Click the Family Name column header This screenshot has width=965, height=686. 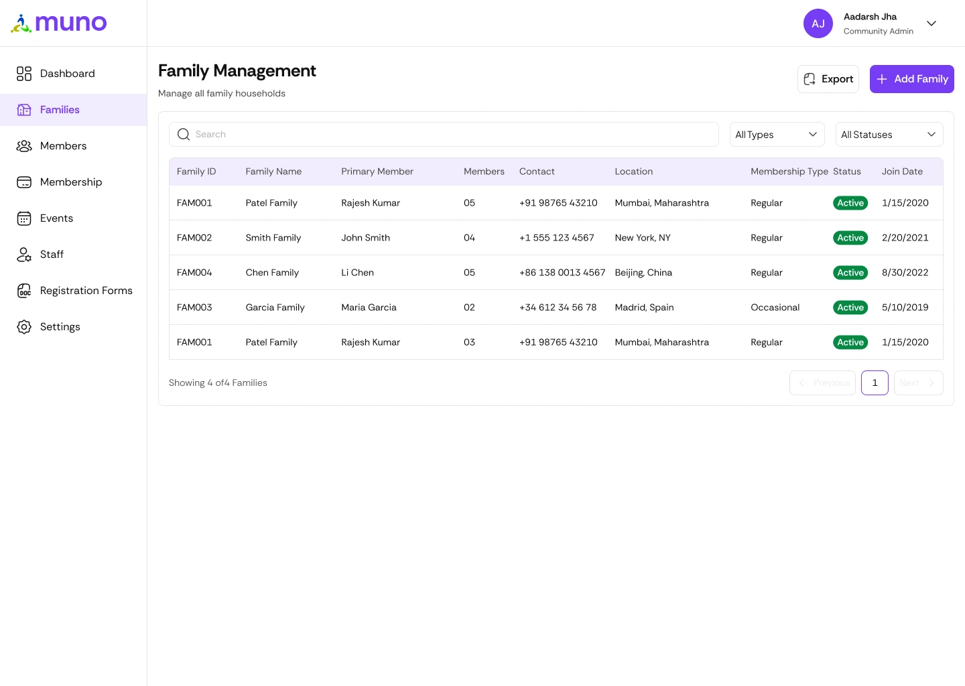[273, 171]
